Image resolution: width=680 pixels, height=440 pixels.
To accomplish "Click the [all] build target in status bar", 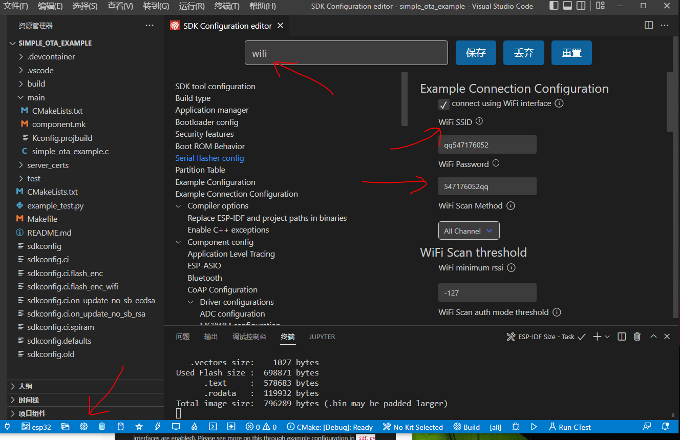I will pyautogui.click(x=496, y=427).
